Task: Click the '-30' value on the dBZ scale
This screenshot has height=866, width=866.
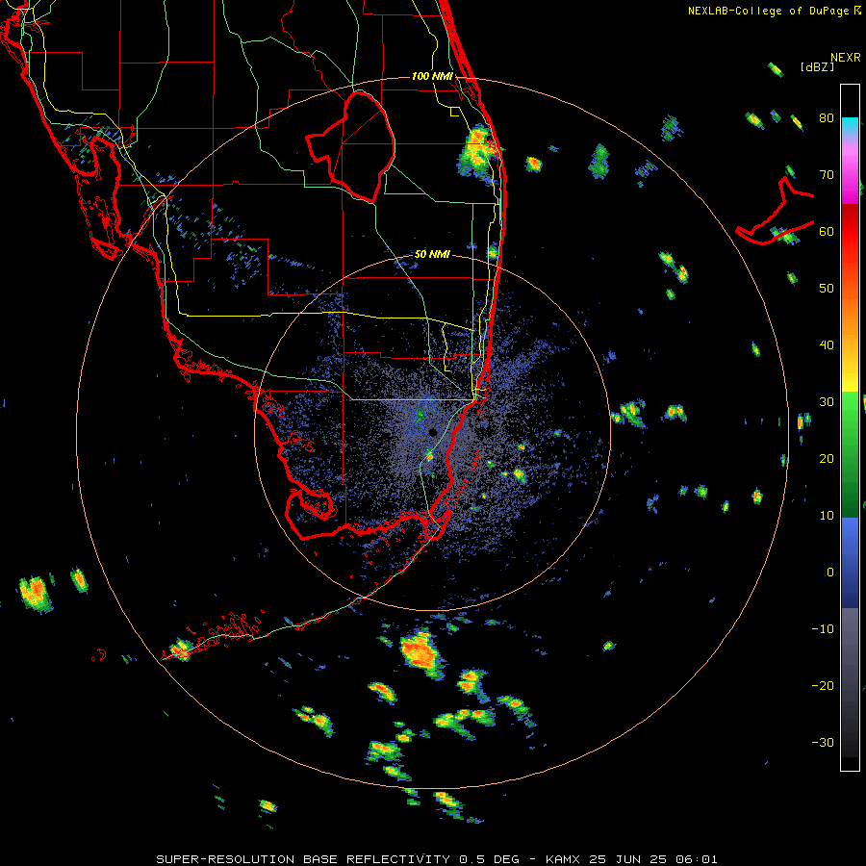Action: pyautogui.click(x=823, y=743)
